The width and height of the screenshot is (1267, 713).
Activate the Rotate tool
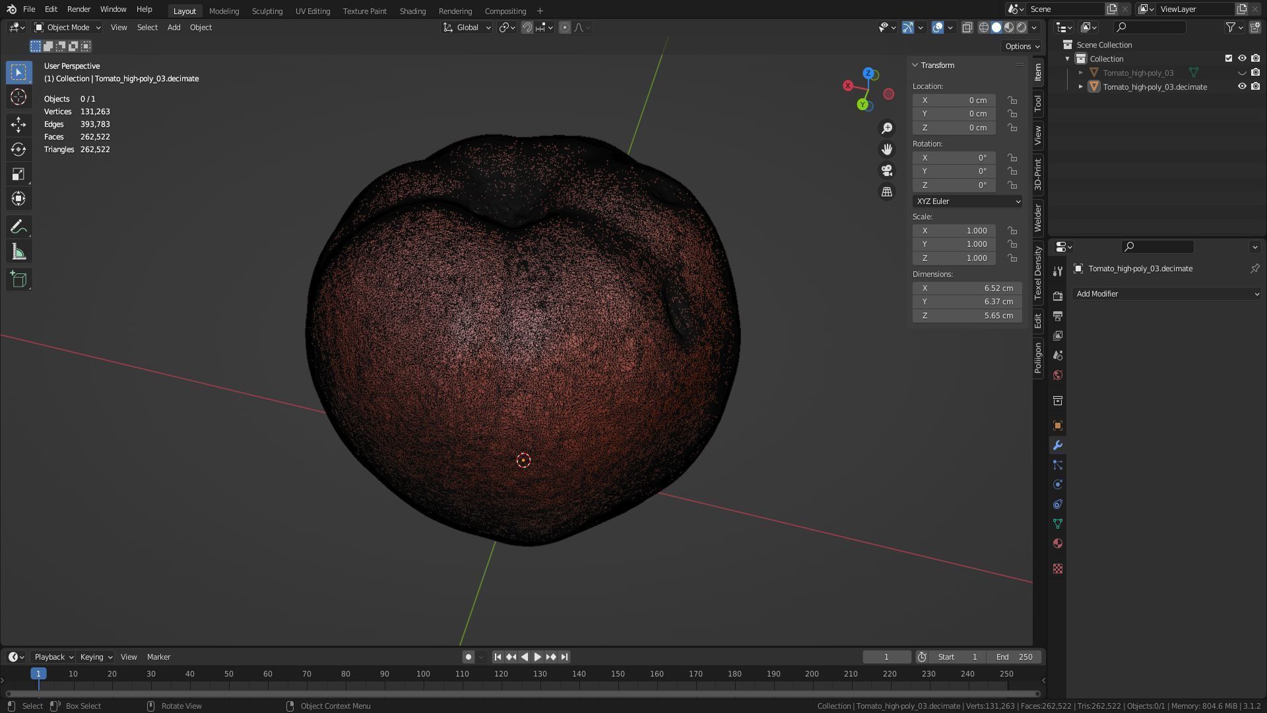click(x=18, y=149)
